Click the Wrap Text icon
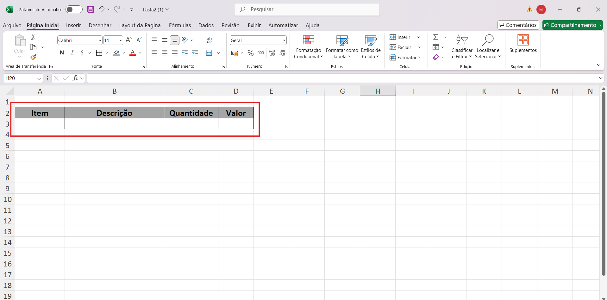Image resolution: width=607 pixels, height=300 pixels. click(x=210, y=40)
